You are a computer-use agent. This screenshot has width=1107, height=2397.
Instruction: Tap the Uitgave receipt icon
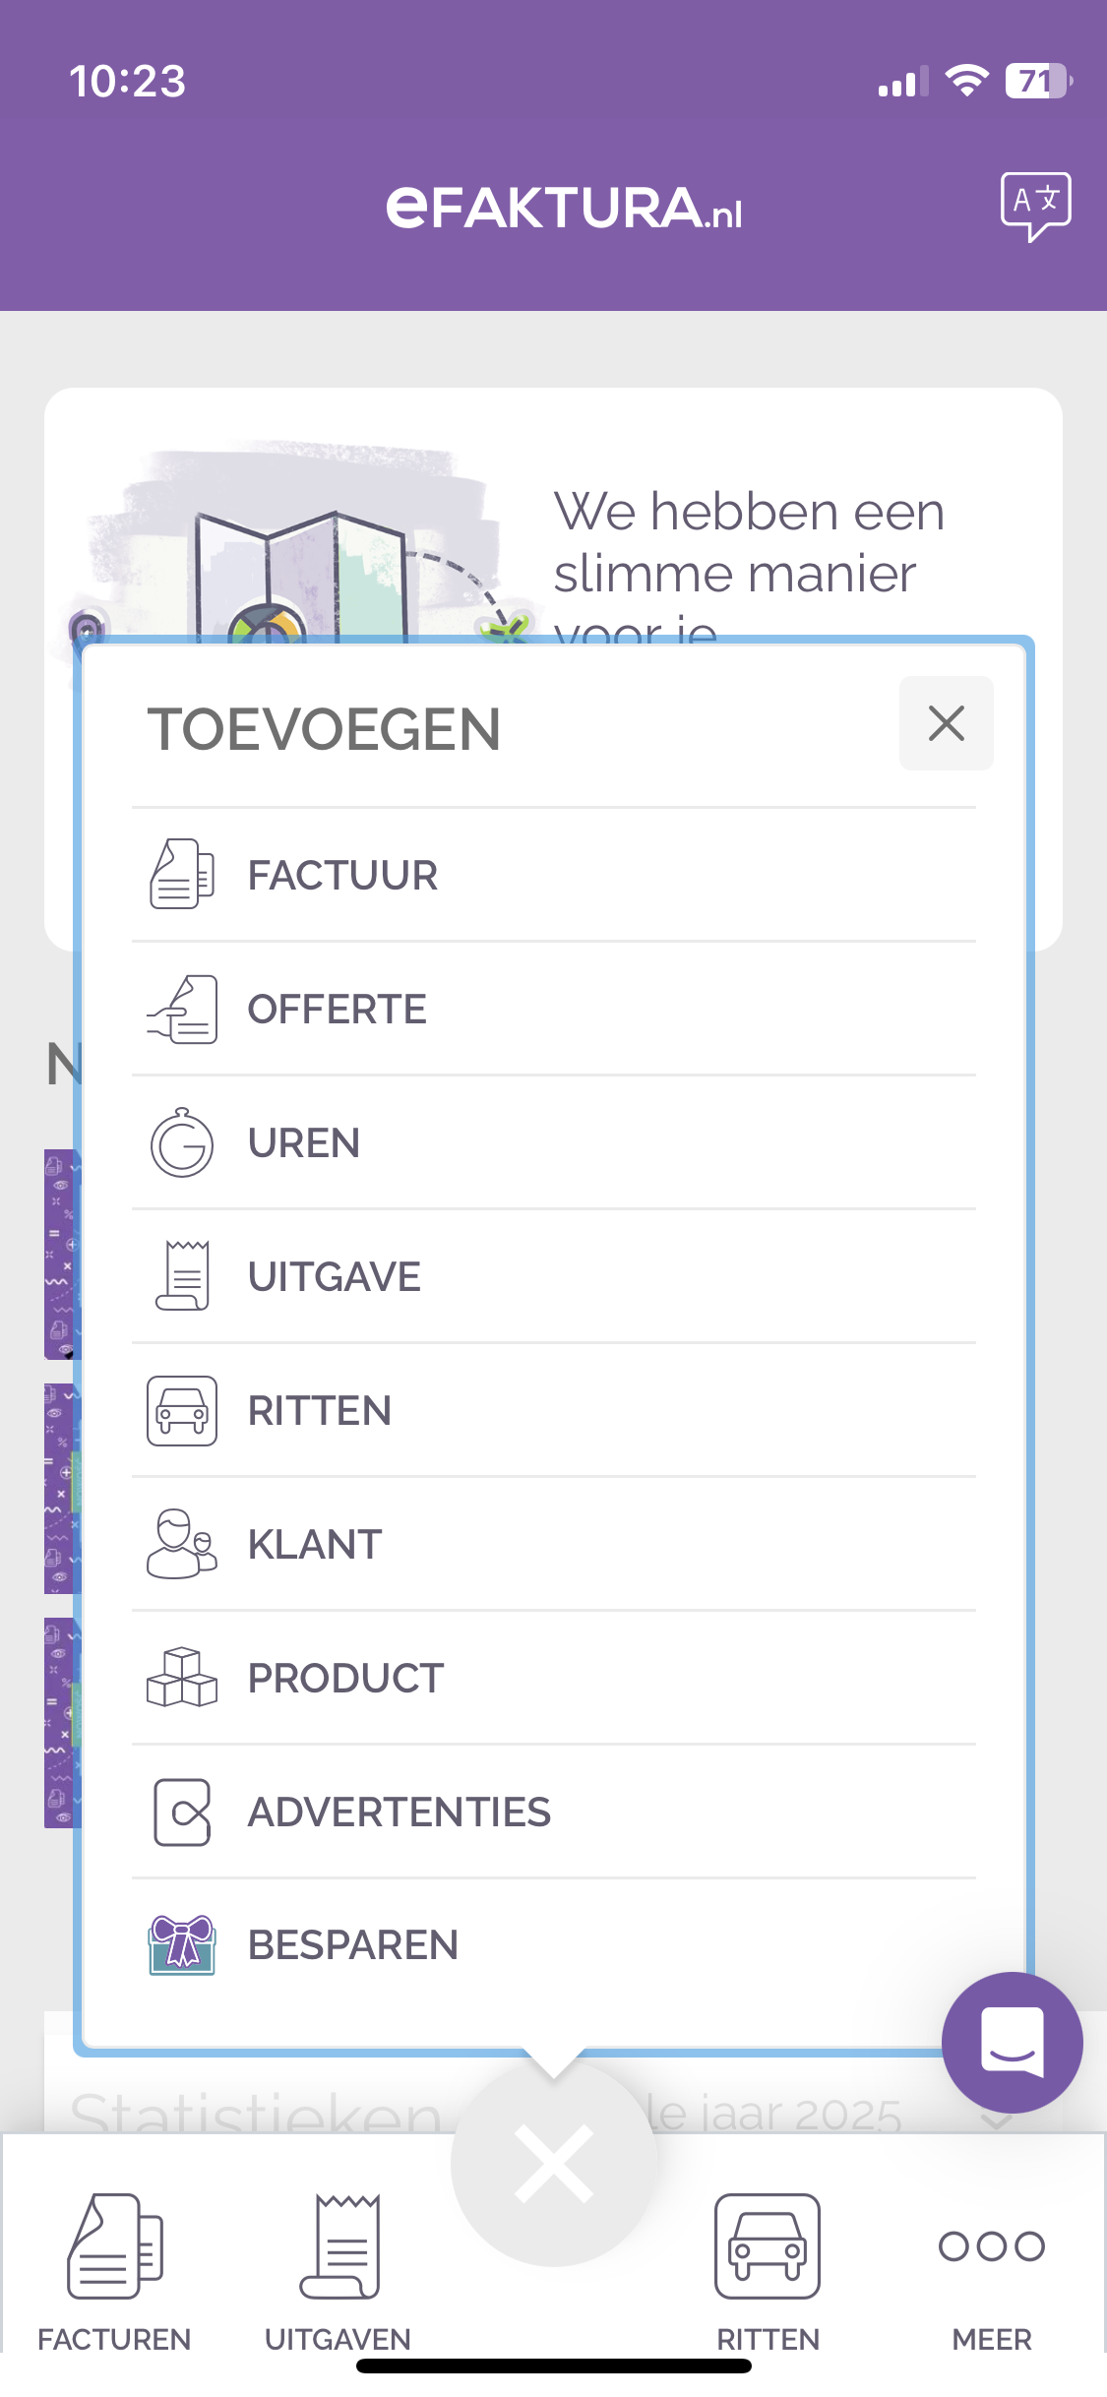pos(182,1276)
